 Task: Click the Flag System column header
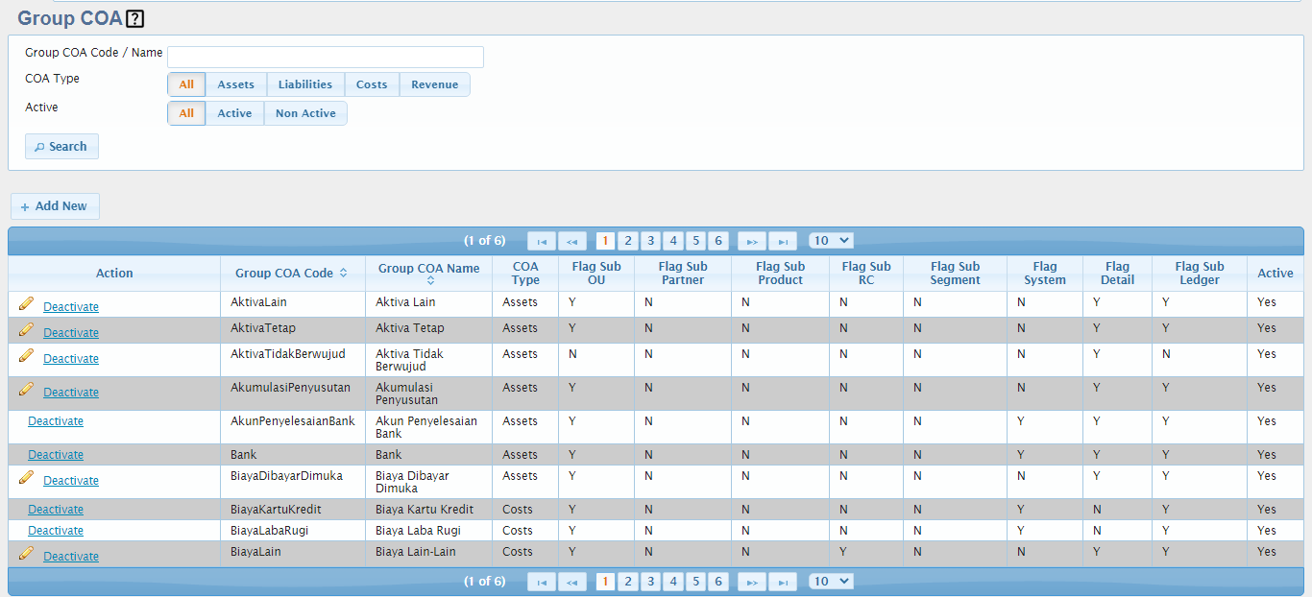click(x=1045, y=274)
